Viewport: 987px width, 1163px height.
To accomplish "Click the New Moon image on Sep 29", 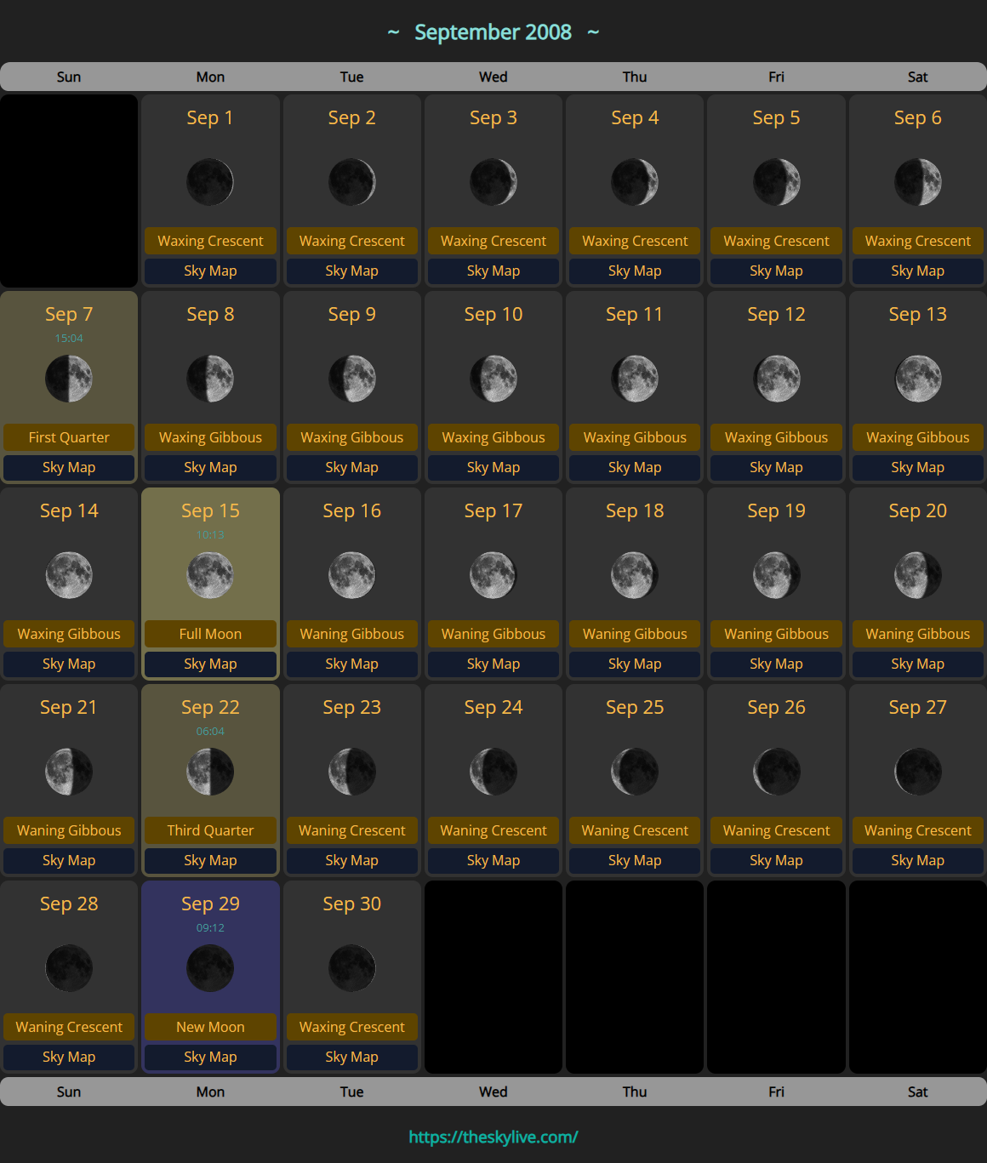I will tap(210, 968).
